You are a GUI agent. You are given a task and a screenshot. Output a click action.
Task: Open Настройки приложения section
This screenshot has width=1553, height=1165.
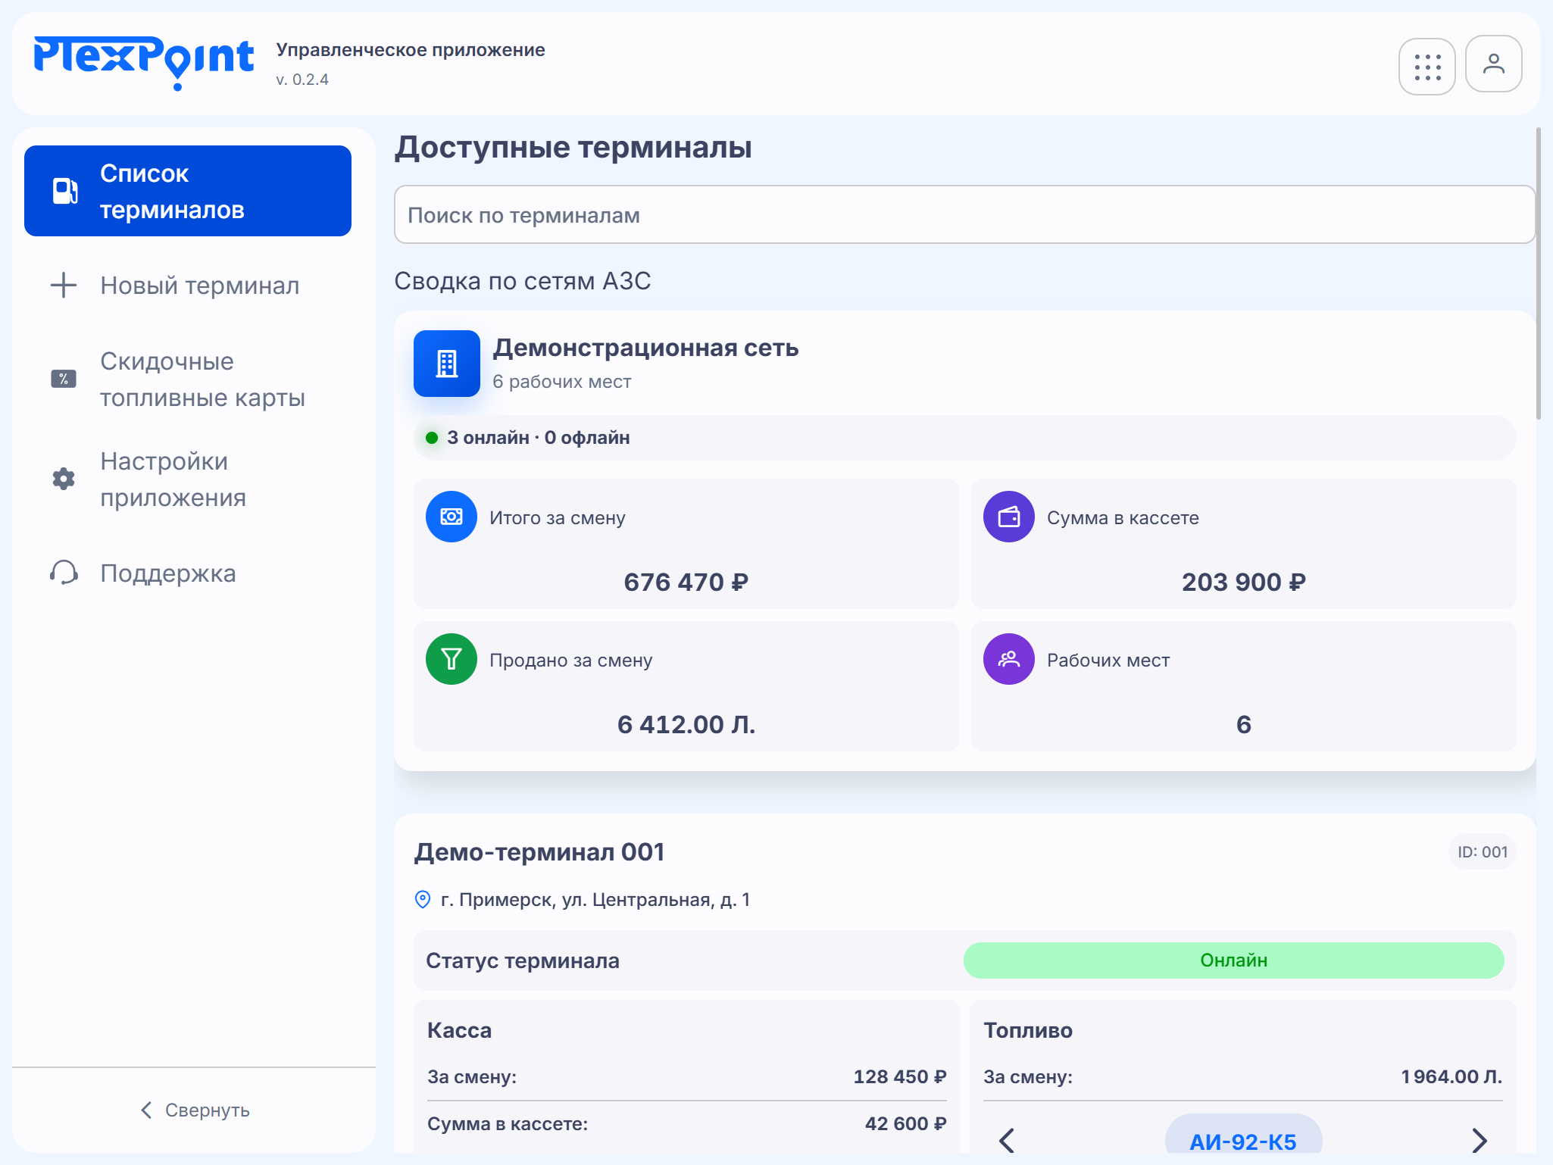tap(188, 479)
